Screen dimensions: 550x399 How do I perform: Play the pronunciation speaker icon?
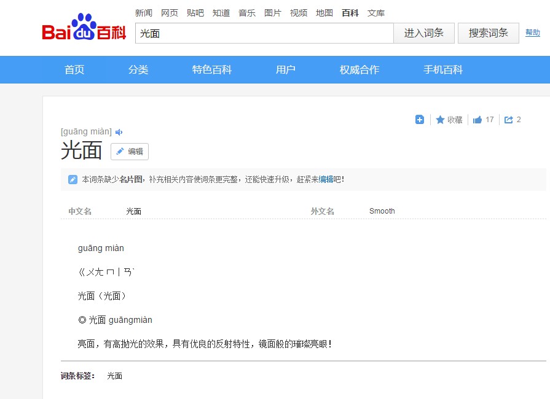[x=119, y=132]
